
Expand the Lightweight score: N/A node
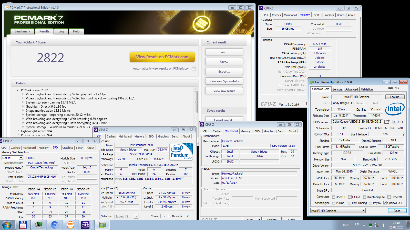[18, 131]
